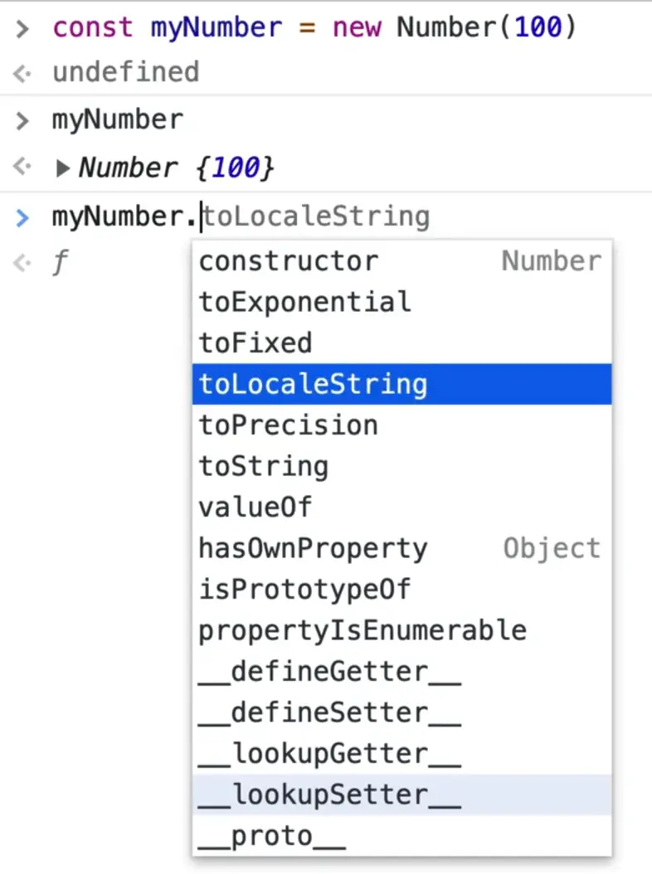Select toString autocomplete entry
The height and width of the screenshot is (874, 652).
click(x=263, y=467)
